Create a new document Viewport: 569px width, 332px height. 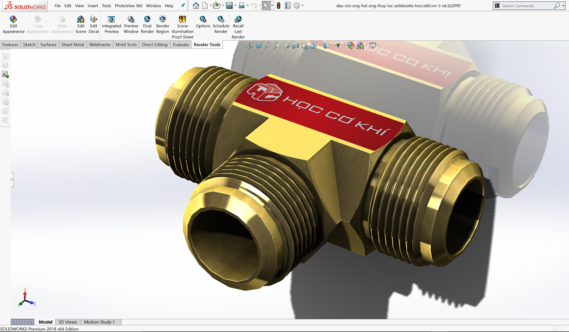(205, 5)
